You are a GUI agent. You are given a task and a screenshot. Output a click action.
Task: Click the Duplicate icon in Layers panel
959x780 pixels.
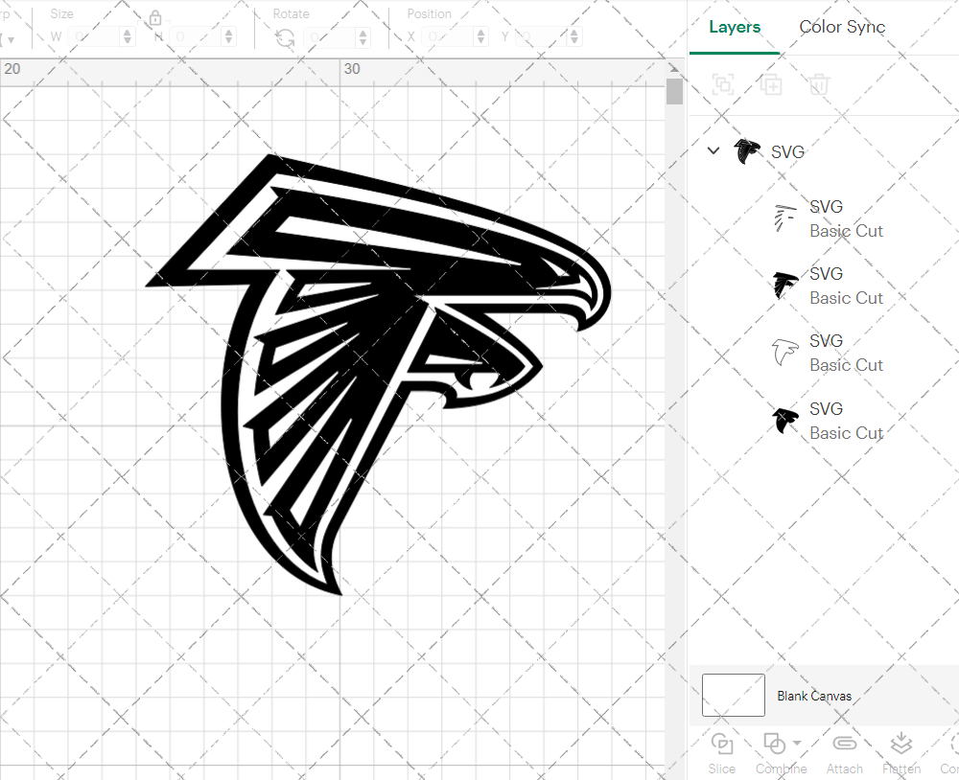[770, 84]
